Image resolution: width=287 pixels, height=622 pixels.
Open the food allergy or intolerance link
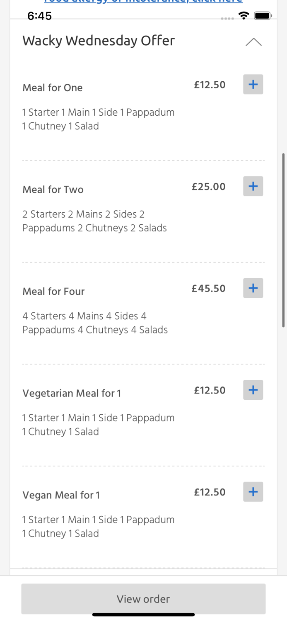[143, 2]
